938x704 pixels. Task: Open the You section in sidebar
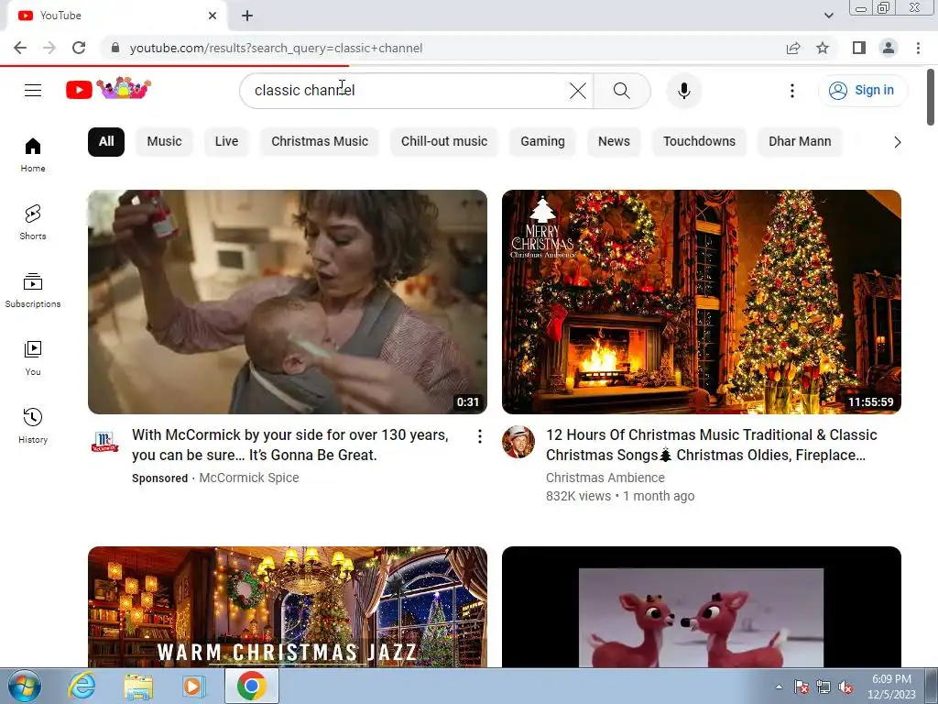pos(33,358)
